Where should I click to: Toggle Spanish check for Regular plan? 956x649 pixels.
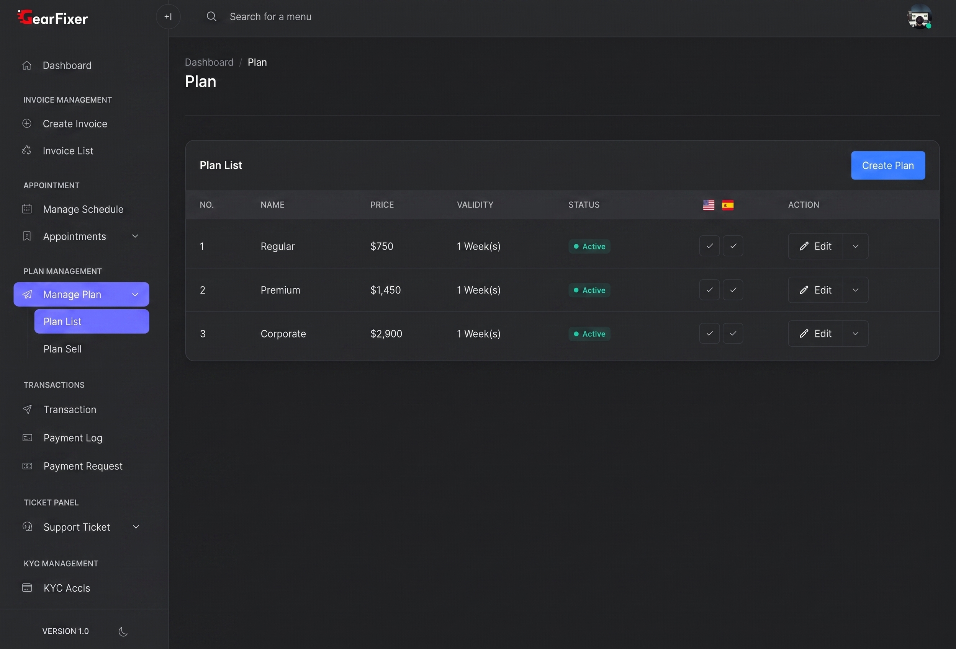(x=733, y=246)
